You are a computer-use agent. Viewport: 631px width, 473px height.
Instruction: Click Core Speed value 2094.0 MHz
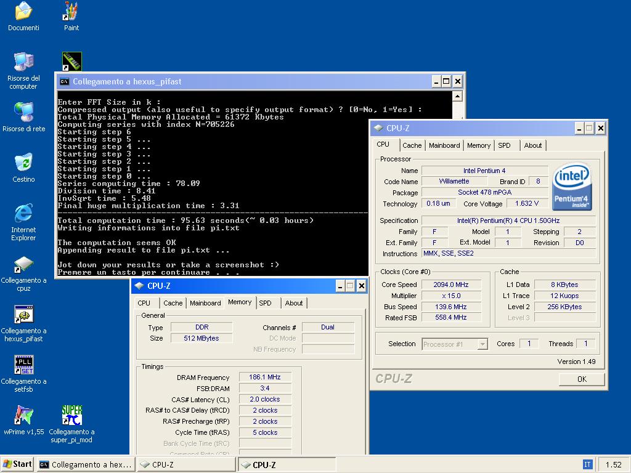pyautogui.click(x=451, y=285)
